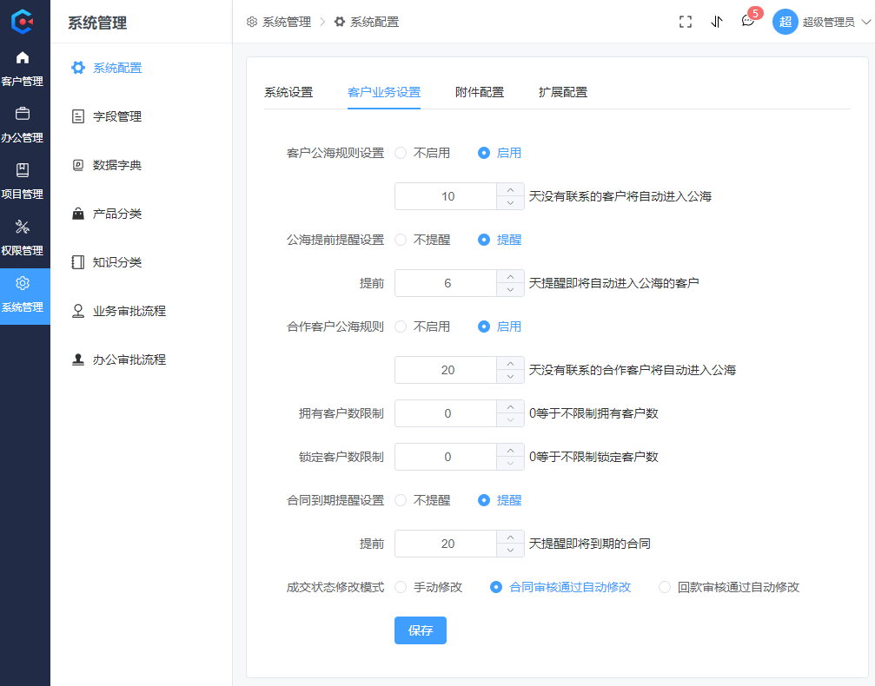The height and width of the screenshot is (686, 875).
Task: Select 不提醒 for 合同到期提醒设置
Action: (x=401, y=500)
